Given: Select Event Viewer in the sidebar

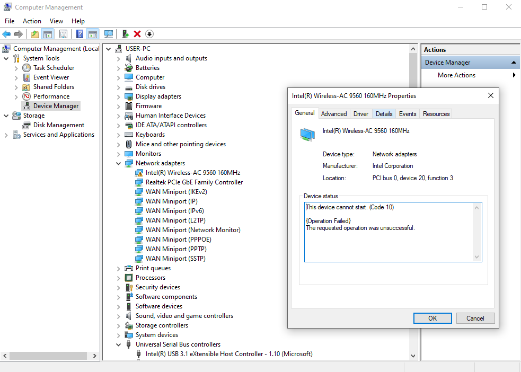Looking at the screenshot, I should pyautogui.click(x=50, y=77).
